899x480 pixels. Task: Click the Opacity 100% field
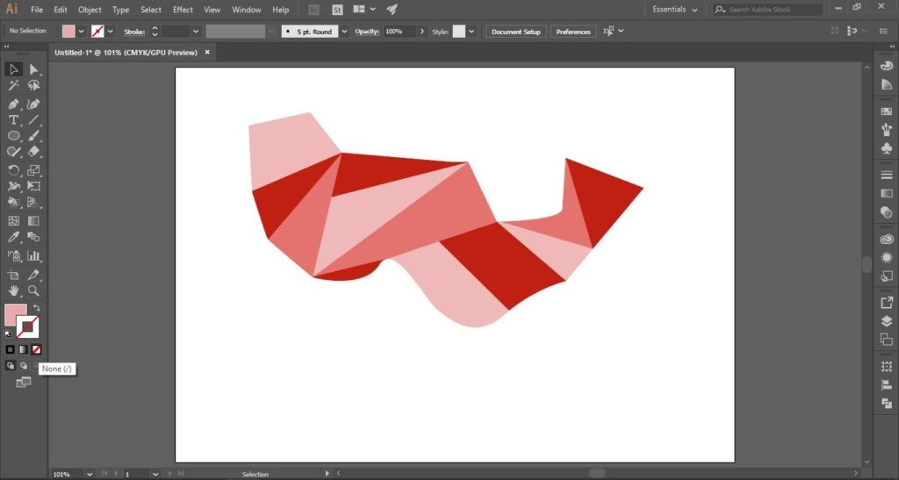[399, 32]
